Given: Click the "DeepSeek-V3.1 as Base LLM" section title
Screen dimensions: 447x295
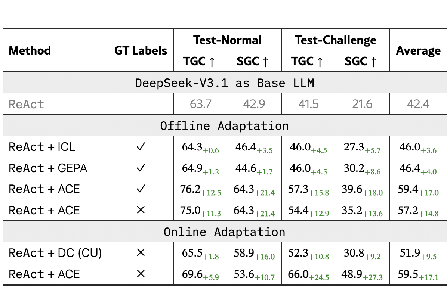Looking at the screenshot, I should click(224, 83).
